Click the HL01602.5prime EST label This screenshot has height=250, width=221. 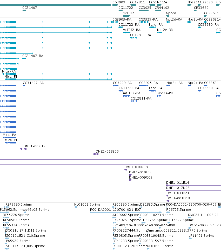tap(87, 205)
